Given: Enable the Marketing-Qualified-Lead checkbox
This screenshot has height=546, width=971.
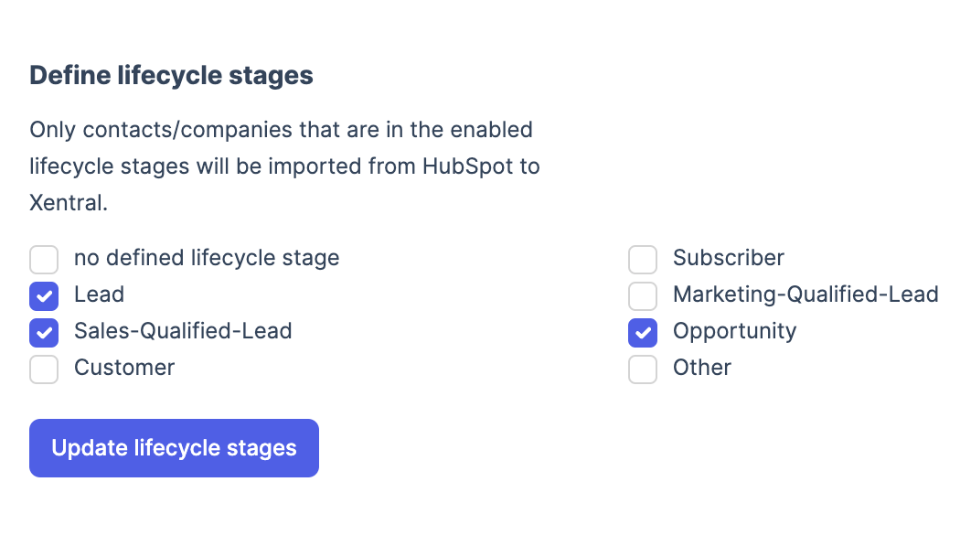Looking at the screenshot, I should [x=643, y=296].
